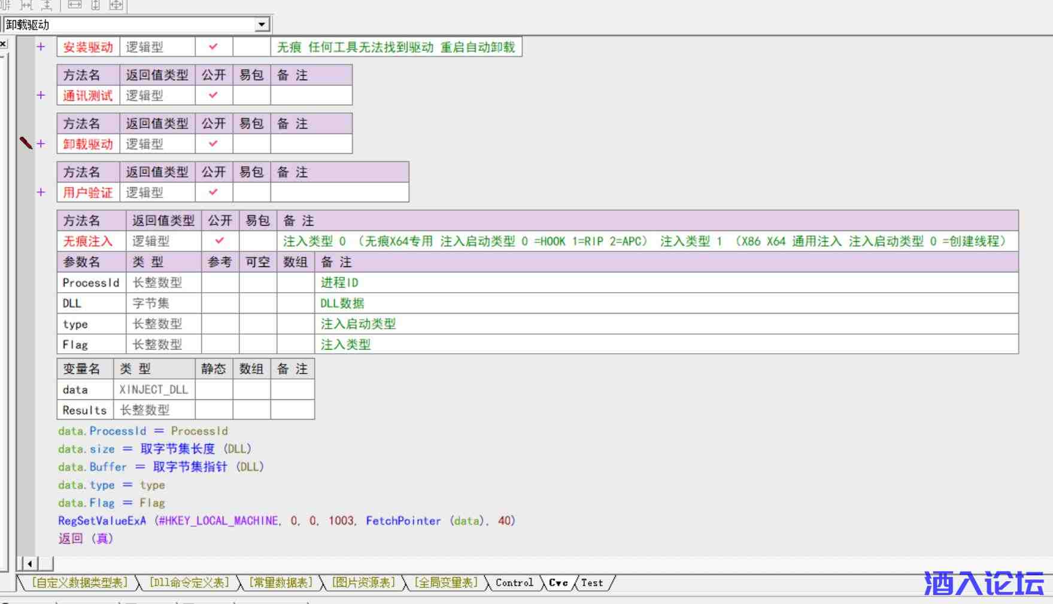The image size is (1053, 604).
Task: Click the same-size alignment toolbar icon
Action: tap(116, 5)
